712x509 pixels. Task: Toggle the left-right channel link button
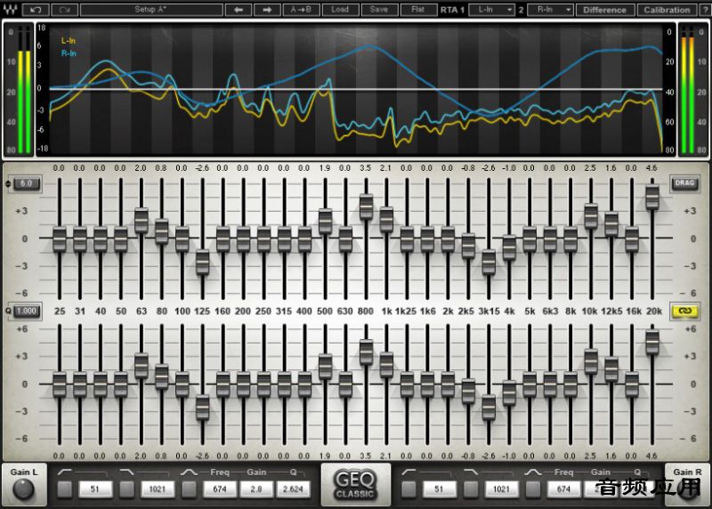click(x=684, y=311)
